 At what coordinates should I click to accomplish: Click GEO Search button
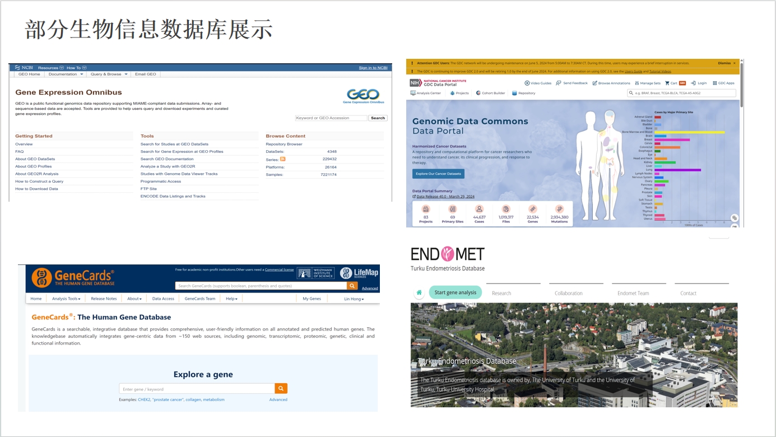[x=378, y=118]
